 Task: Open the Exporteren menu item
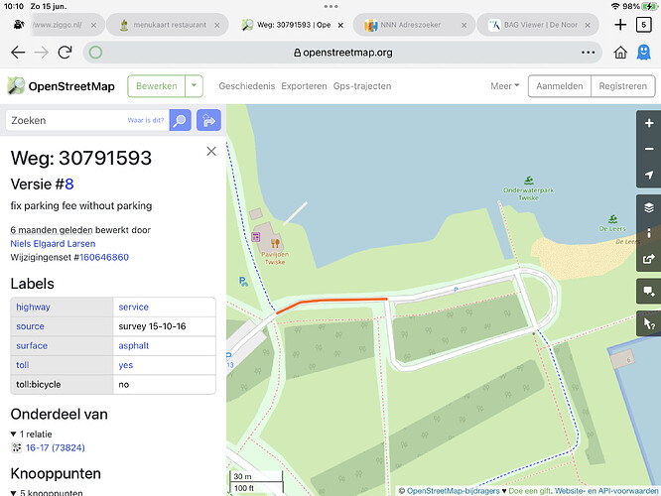(x=304, y=86)
